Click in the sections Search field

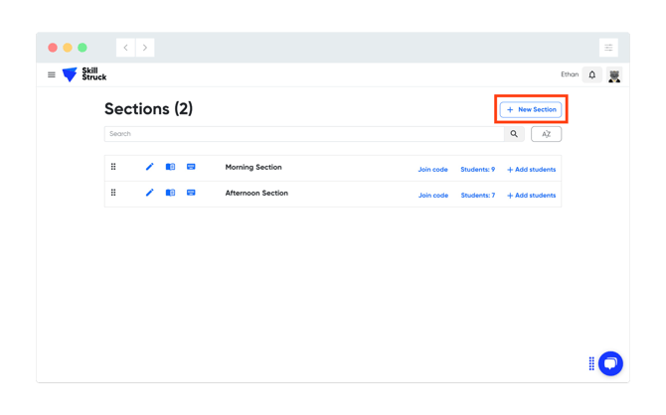[303, 134]
